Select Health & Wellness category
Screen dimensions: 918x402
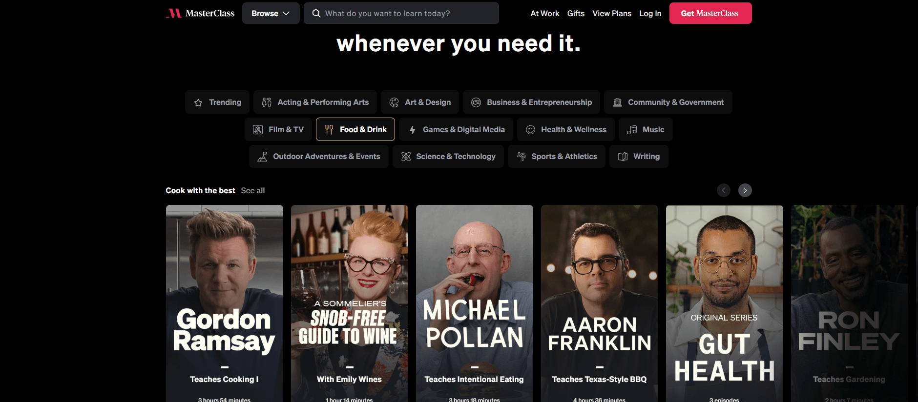pyautogui.click(x=566, y=129)
